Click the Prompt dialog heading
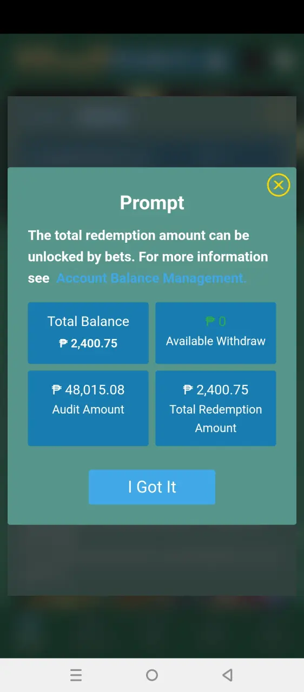Viewport: 304px width, 692px height. [x=152, y=203]
